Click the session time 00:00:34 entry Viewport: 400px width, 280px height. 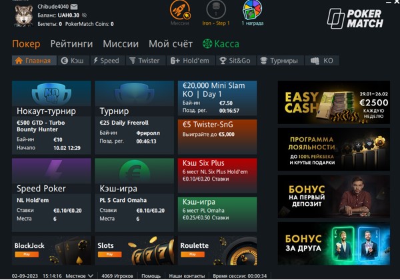pos(240,276)
